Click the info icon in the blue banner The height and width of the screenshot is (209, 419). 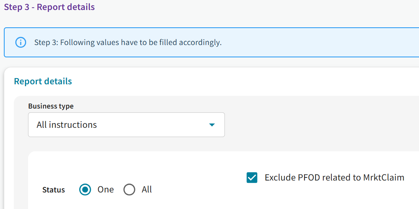coord(21,42)
